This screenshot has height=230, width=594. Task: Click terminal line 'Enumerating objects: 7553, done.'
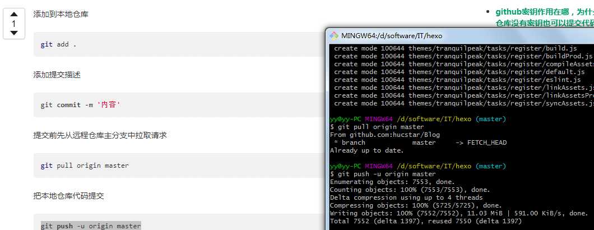392,182
